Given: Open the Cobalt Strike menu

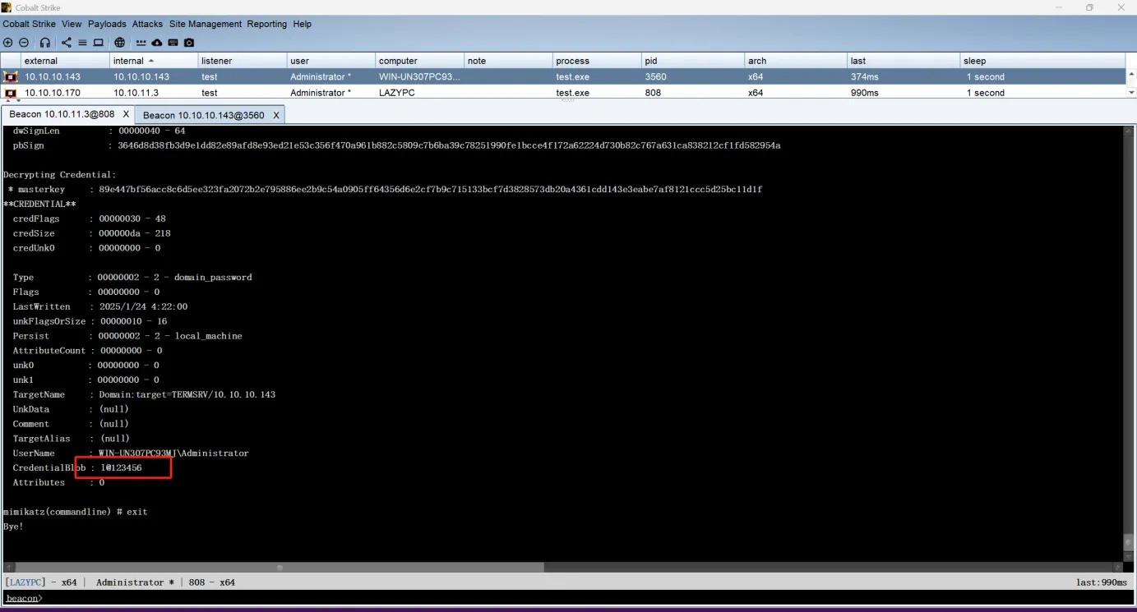Looking at the screenshot, I should (x=30, y=24).
